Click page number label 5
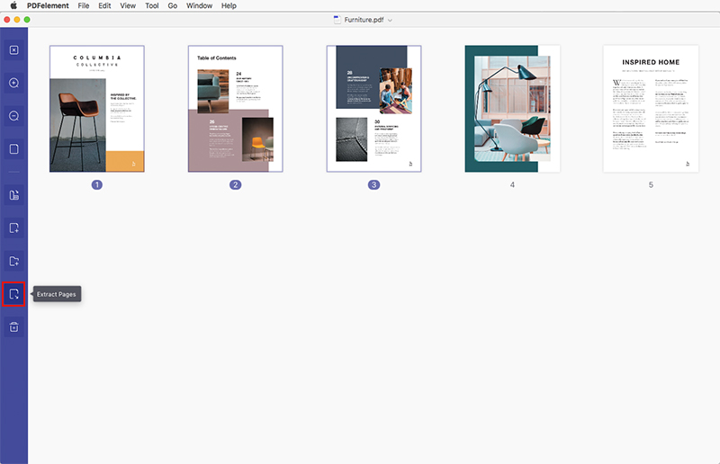Viewport: 720px width, 464px height. click(651, 184)
